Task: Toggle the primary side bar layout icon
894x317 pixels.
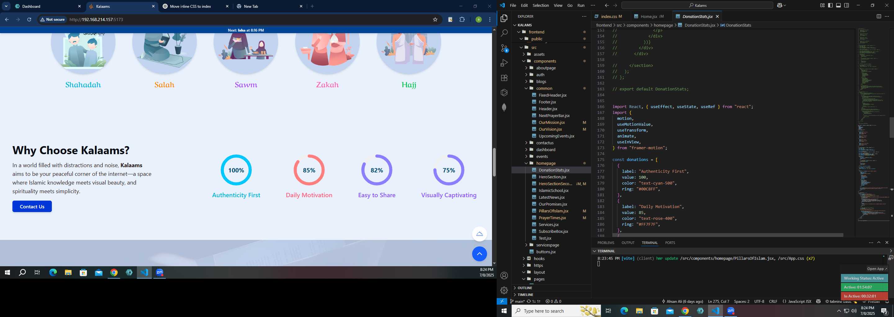Action: [x=830, y=5]
